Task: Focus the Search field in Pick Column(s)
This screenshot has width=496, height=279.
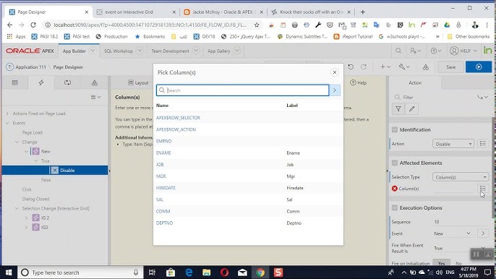Action: (243, 90)
